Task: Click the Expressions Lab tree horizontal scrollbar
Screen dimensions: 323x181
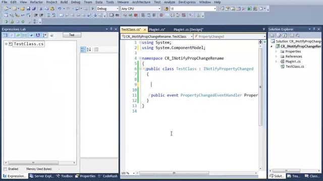Action: click(40, 163)
